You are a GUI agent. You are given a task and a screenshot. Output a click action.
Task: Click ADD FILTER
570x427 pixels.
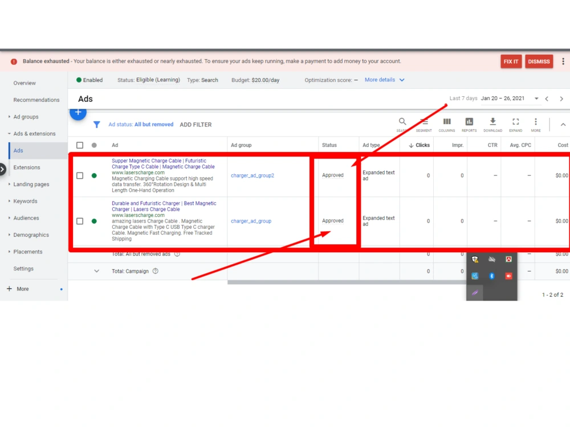196,125
